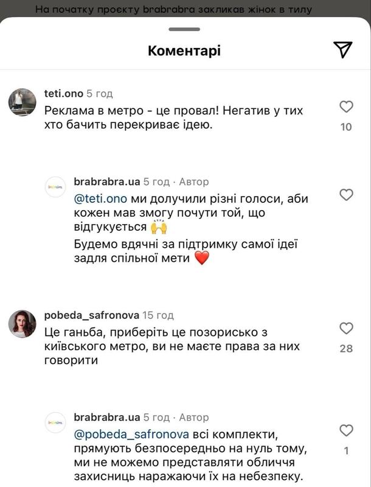Grab the comments sheet drag handle
The width and height of the screenshot is (371, 487).
point(184,29)
